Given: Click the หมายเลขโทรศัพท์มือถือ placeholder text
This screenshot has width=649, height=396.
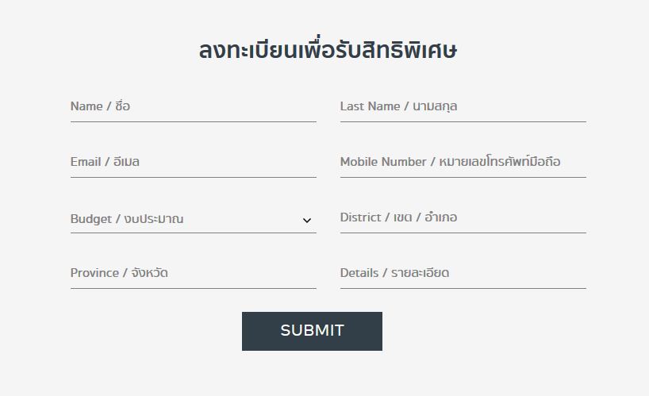Looking at the screenshot, I should (x=500, y=161).
